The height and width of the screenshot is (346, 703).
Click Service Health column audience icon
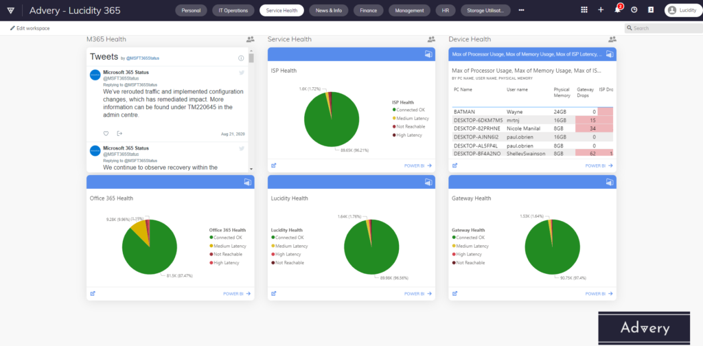[431, 39]
